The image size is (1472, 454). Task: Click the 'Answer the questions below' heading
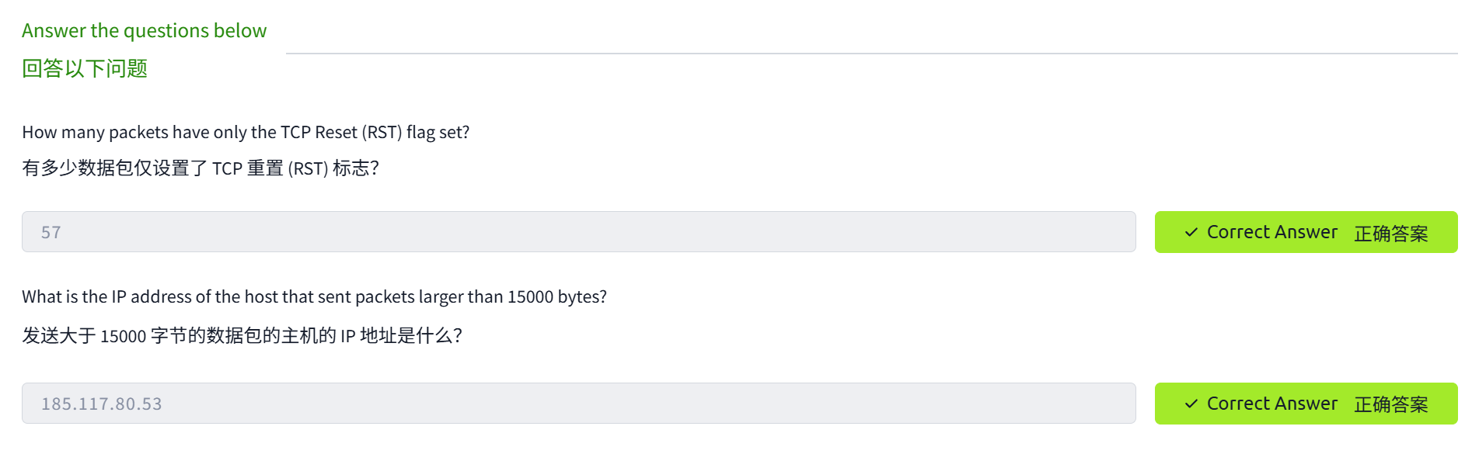[x=144, y=31]
